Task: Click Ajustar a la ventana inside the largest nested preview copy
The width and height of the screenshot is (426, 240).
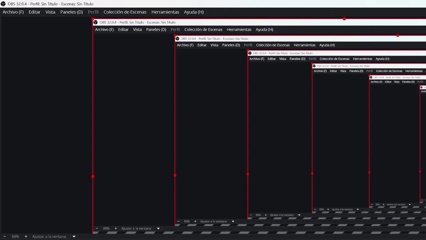Action: point(136,228)
